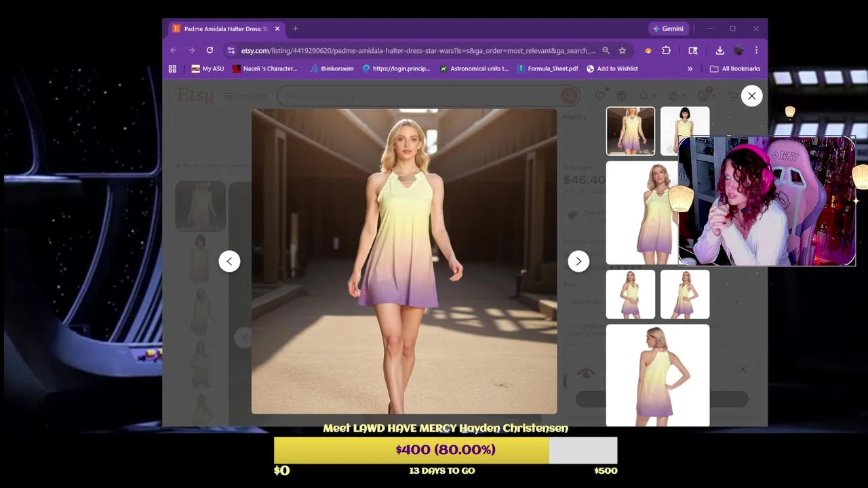Viewport: 868px width, 488px height.
Task: Open the dimmed account avatar dropdown
Action: click(x=706, y=96)
